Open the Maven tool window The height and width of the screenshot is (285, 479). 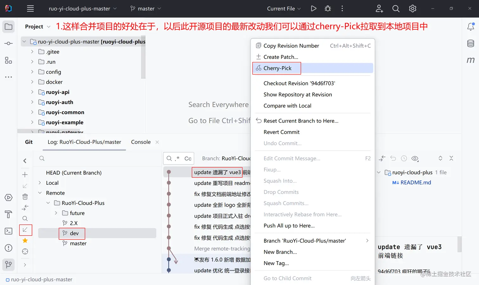(x=471, y=60)
